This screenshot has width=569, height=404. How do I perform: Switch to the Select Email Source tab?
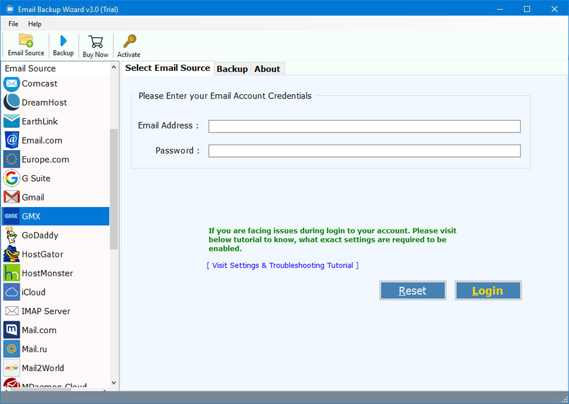pyautogui.click(x=167, y=68)
